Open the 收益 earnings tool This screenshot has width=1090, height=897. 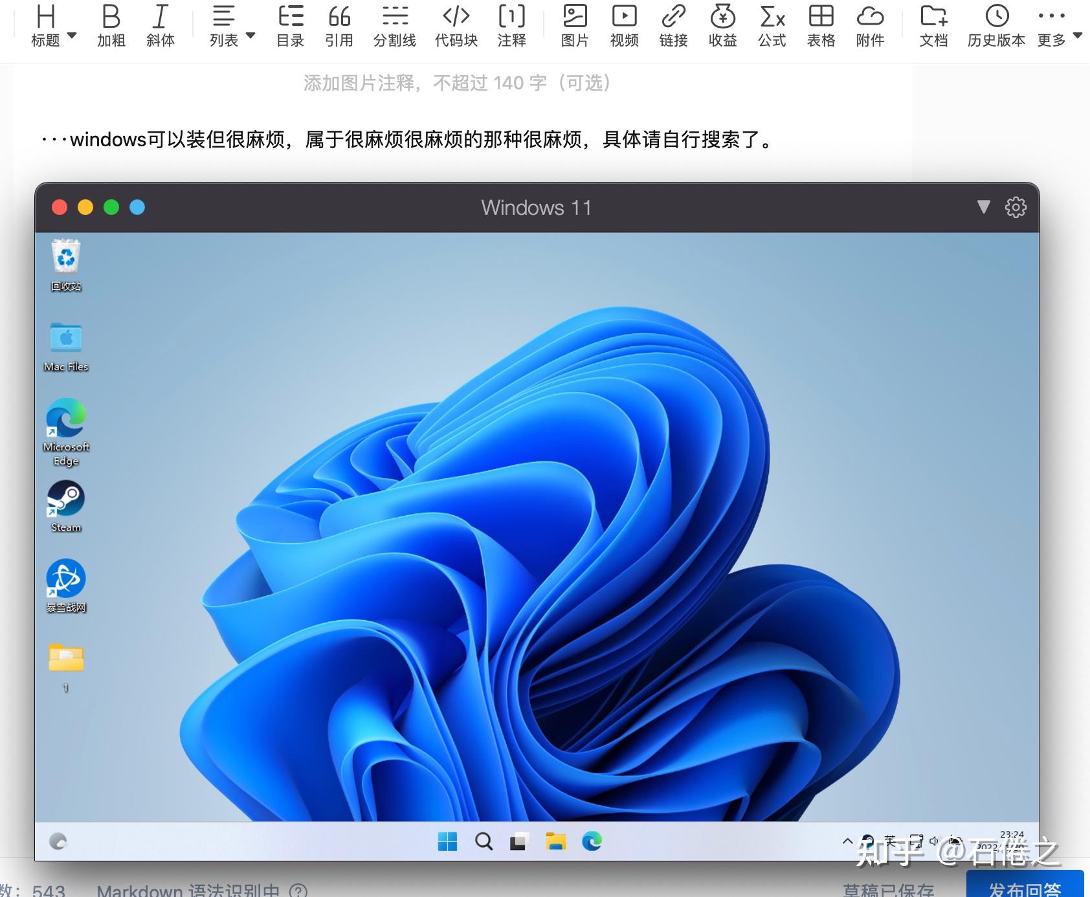(x=723, y=26)
